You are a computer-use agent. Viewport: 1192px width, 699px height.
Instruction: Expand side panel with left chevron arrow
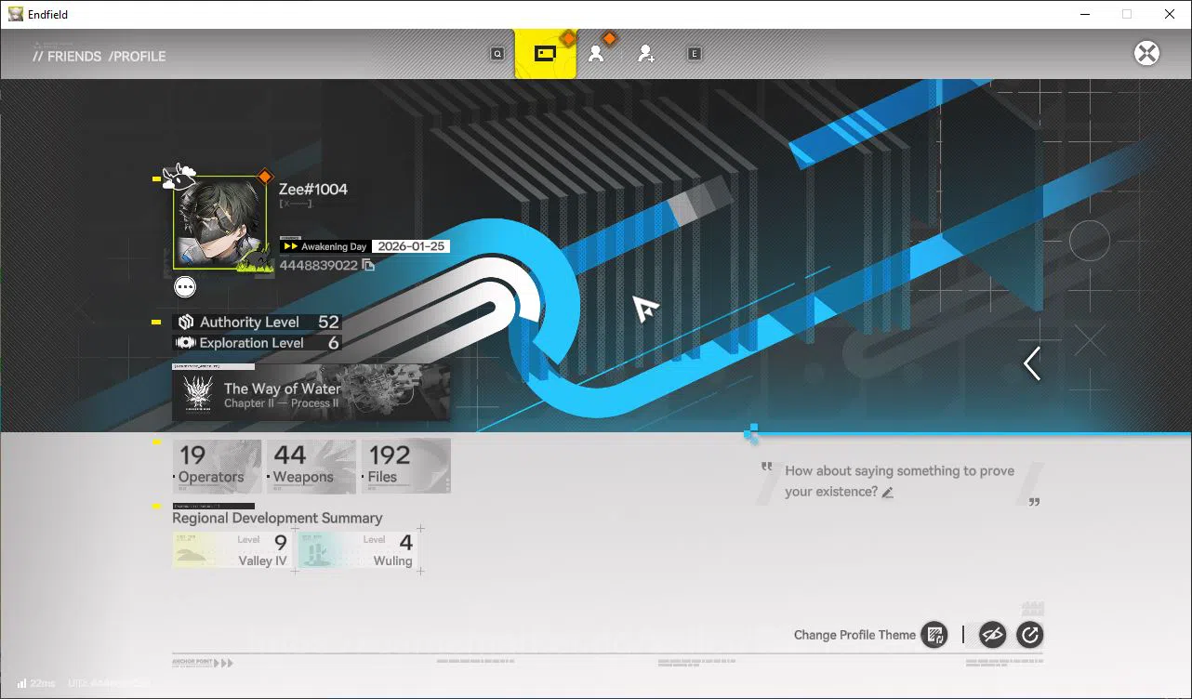[1032, 363]
